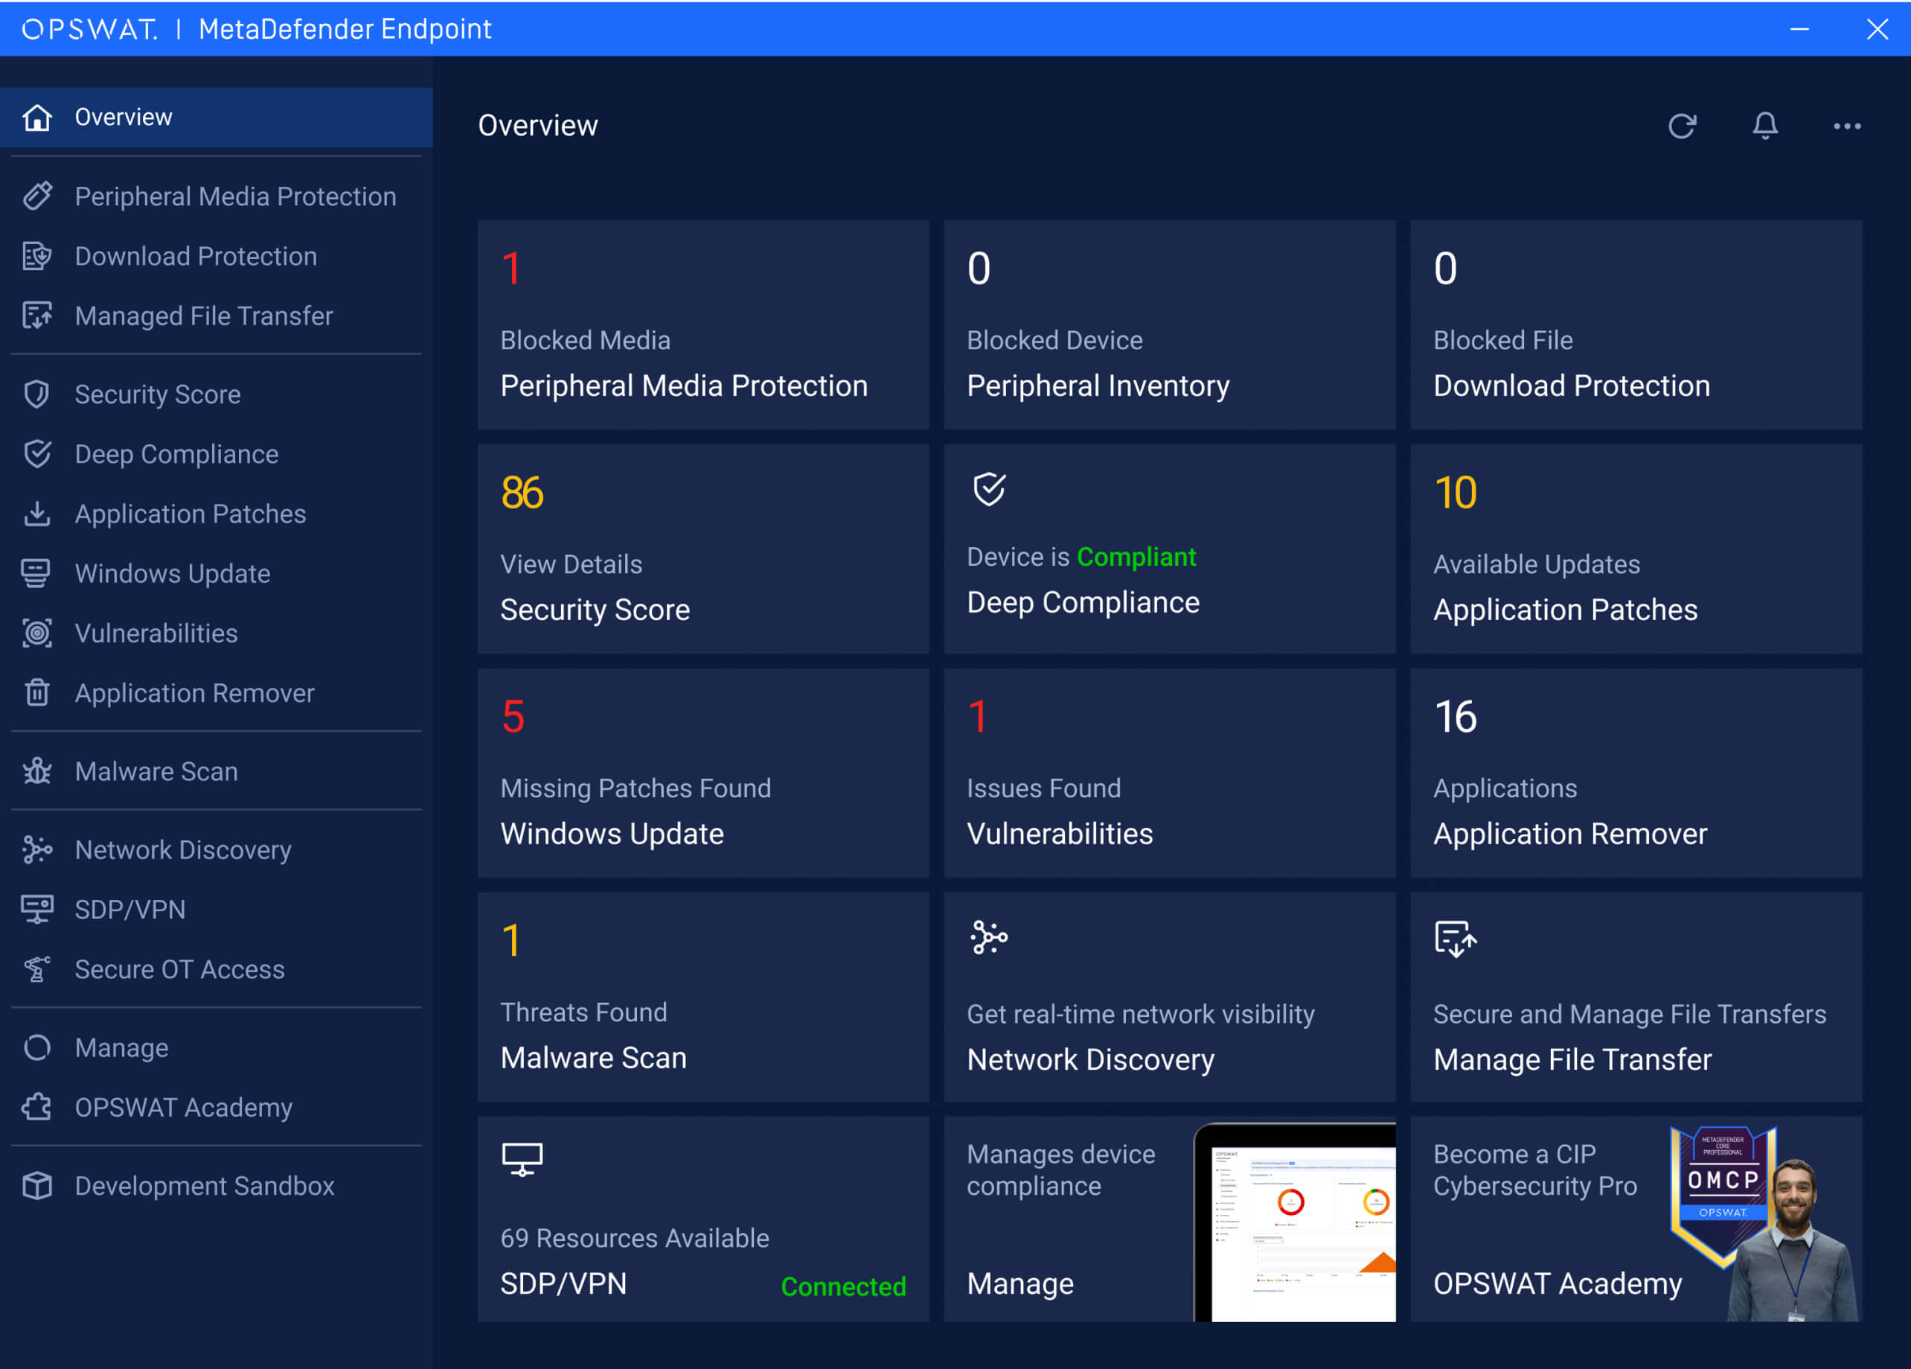Go to Vulnerabilities in the sidebar

point(156,633)
